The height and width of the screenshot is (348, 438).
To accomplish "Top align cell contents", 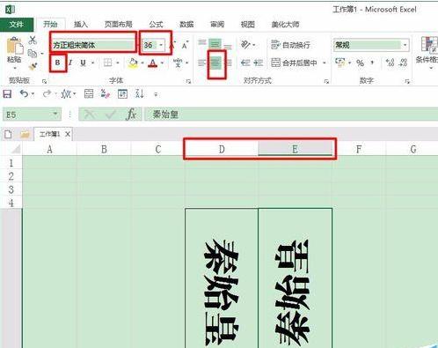I will [202, 43].
